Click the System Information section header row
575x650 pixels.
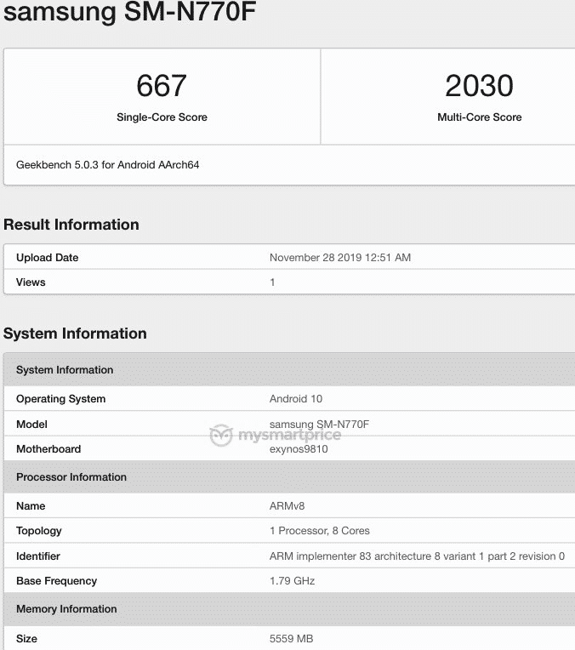(289, 370)
